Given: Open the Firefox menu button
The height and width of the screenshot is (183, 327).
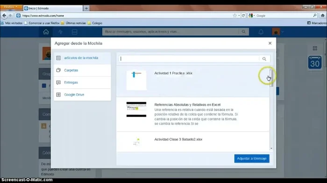Looking at the screenshot, I should click(x=11, y=7).
